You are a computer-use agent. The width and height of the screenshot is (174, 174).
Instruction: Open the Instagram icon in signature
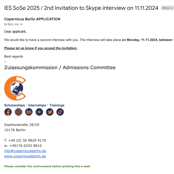coord(18,112)
